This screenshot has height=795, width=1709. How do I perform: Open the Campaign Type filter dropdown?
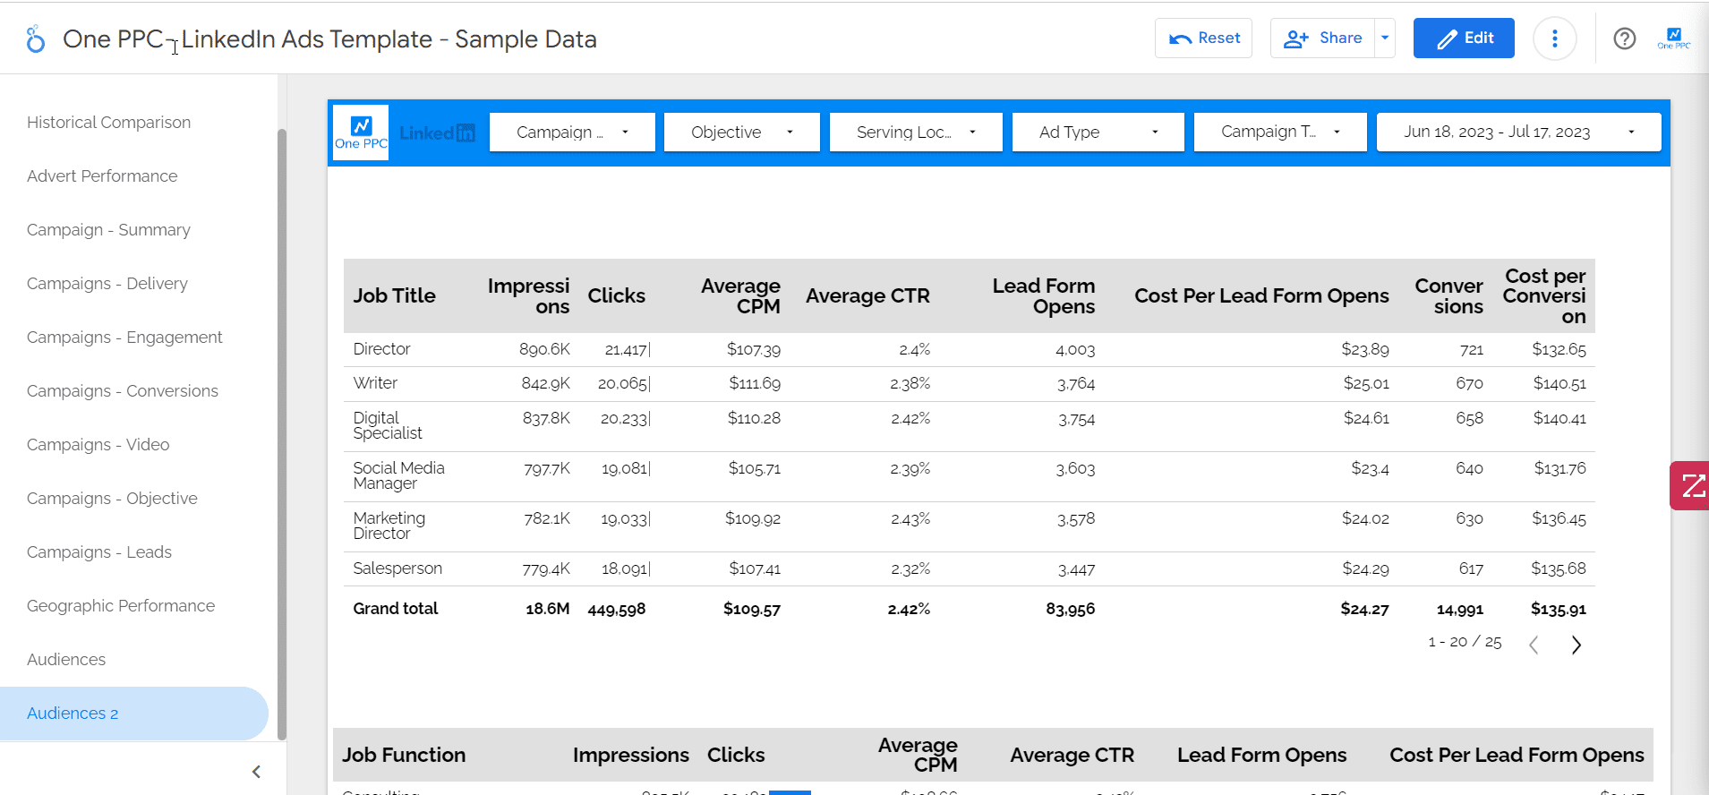point(1280,132)
